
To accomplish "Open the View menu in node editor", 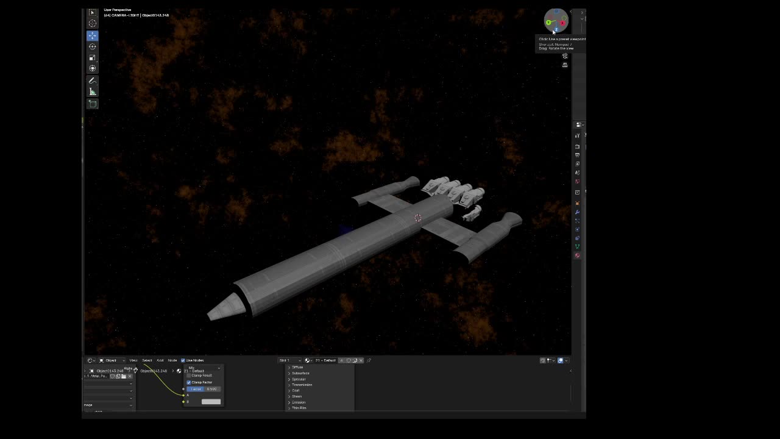I will click(x=133, y=360).
